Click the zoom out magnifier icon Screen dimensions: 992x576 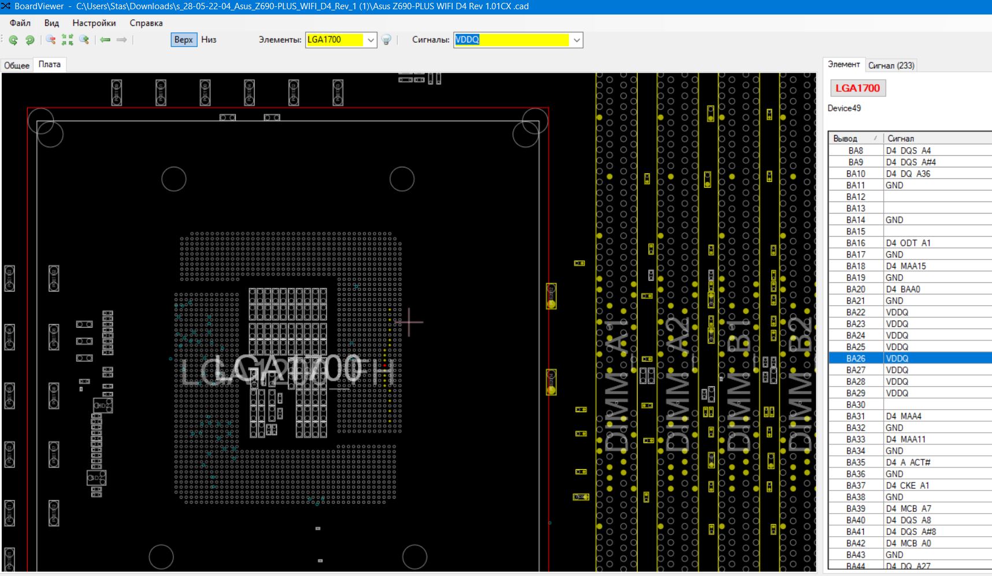51,40
